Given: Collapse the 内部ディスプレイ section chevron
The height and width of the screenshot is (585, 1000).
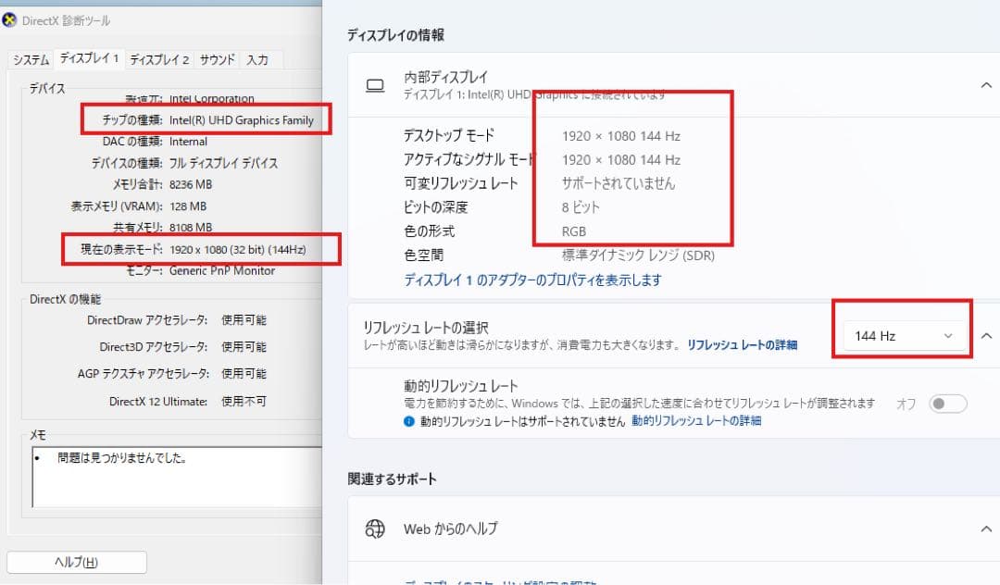Looking at the screenshot, I should pos(985,85).
